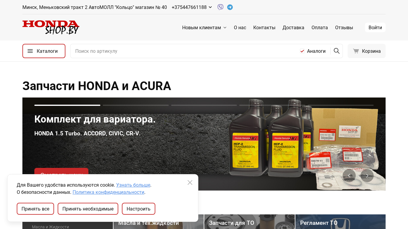This screenshot has width=408, height=229.
Task: Go to next banner slide arrow
Action: click(x=367, y=176)
